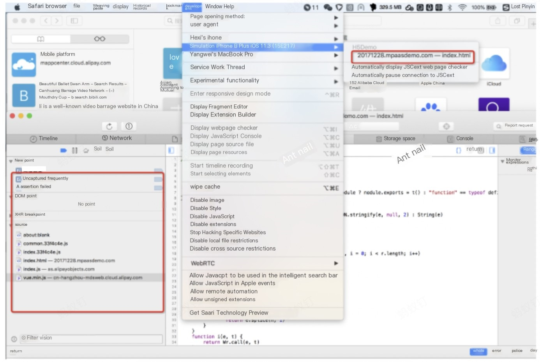Select the bookmarks book icon tab
Screen dimensions: 540x362
pos(41,39)
